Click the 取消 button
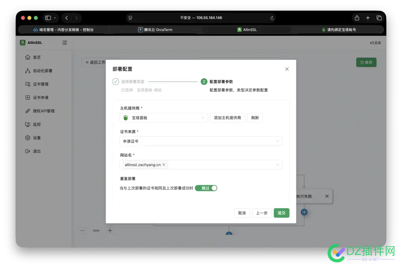Screen dimensions: 402x268 pyautogui.click(x=242, y=213)
